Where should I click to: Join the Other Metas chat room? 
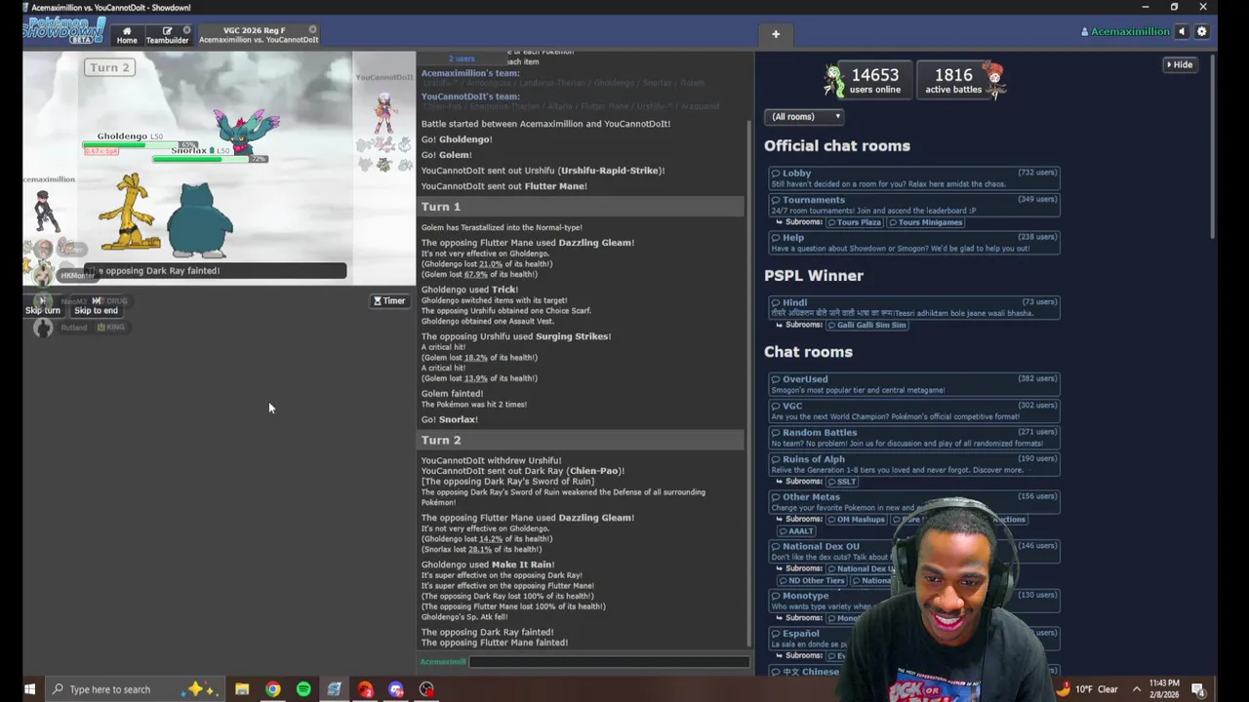coord(914,501)
